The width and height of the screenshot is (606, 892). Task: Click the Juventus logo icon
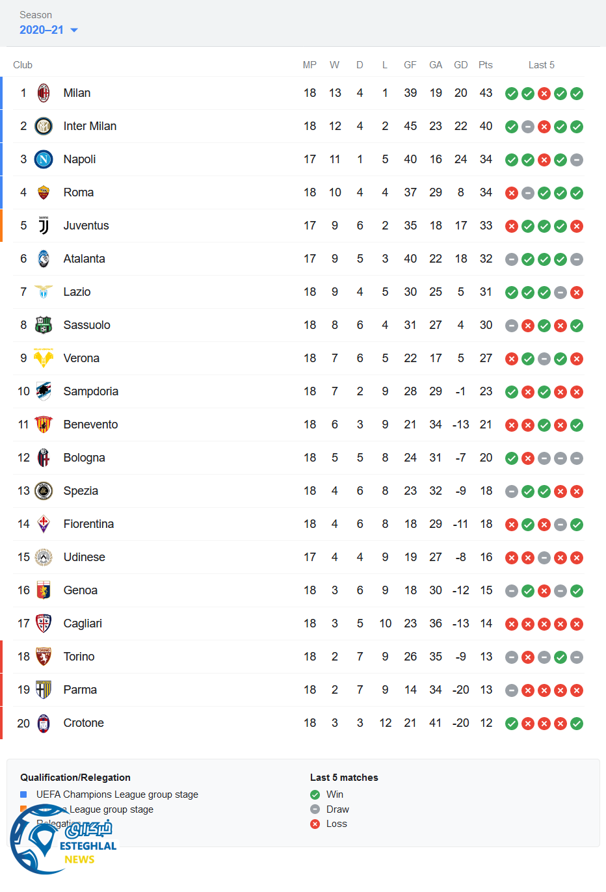coord(44,226)
